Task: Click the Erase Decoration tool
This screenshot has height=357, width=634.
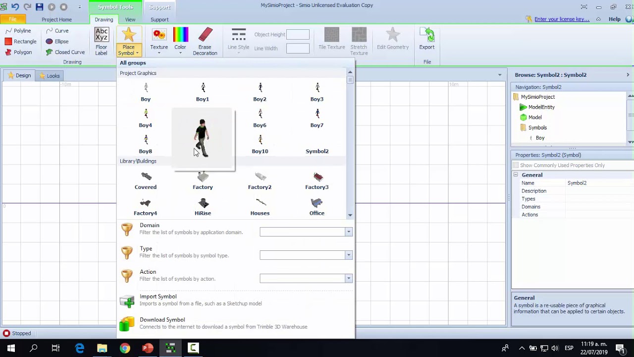Action: pyautogui.click(x=205, y=42)
